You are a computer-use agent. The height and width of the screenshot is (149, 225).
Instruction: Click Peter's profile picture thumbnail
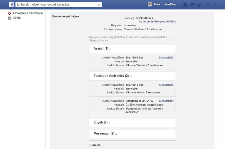pyautogui.click(x=150, y=4)
